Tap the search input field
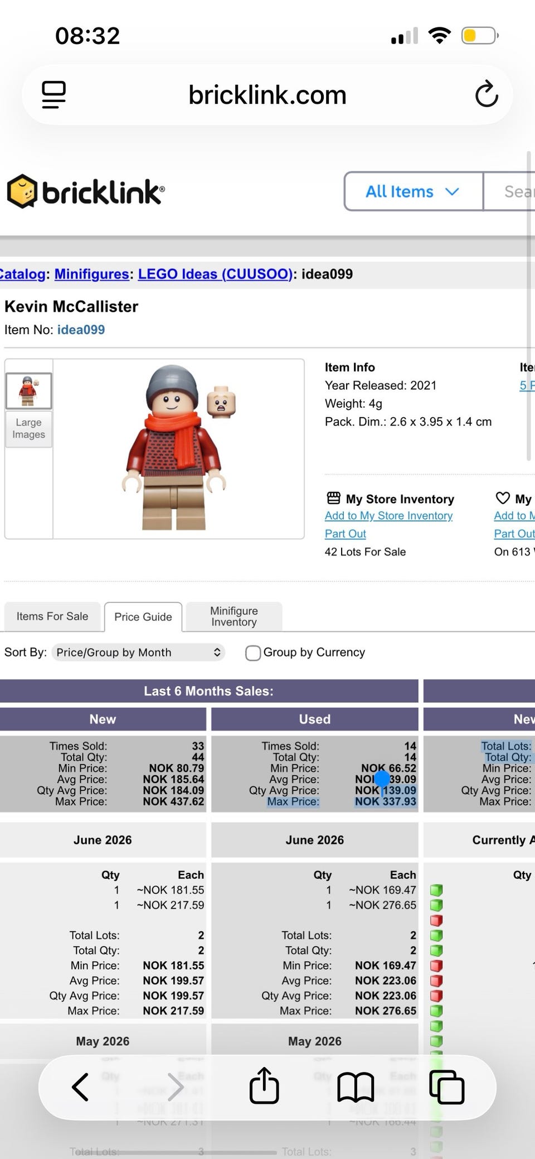535x1159 pixels. (x=510, y=191)
